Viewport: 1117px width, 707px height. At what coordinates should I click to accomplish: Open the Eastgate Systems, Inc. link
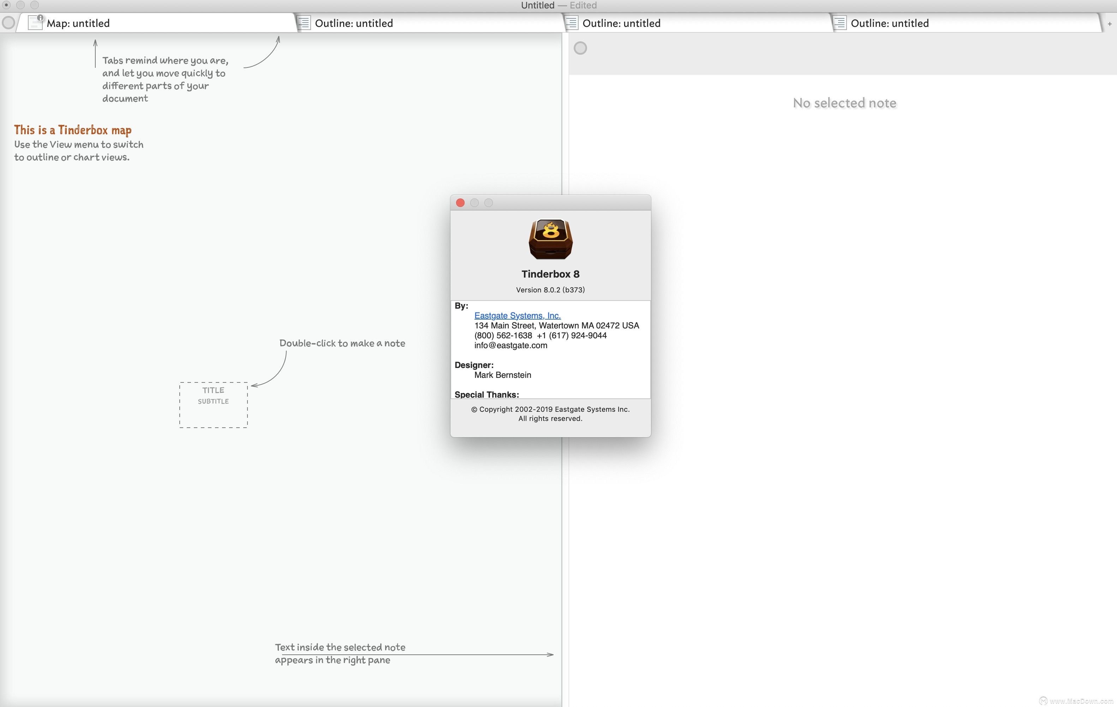517,315
